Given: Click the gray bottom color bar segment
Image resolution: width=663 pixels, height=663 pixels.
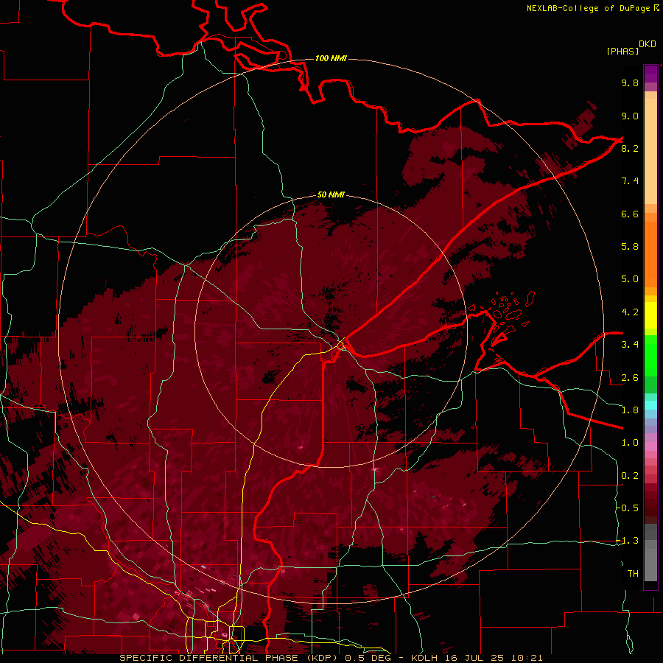Looking at the screenshot, I should tap(650, 564).
